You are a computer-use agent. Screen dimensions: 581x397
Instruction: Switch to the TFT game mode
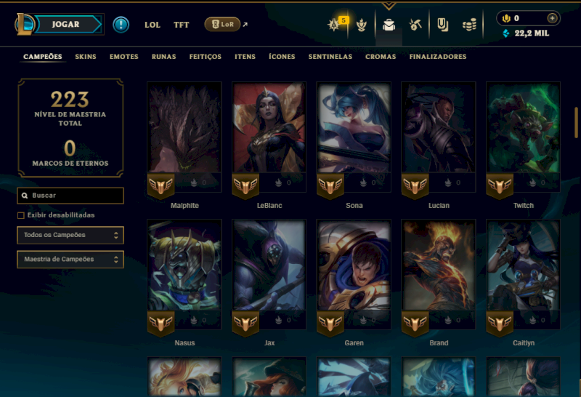coord(181,25)
